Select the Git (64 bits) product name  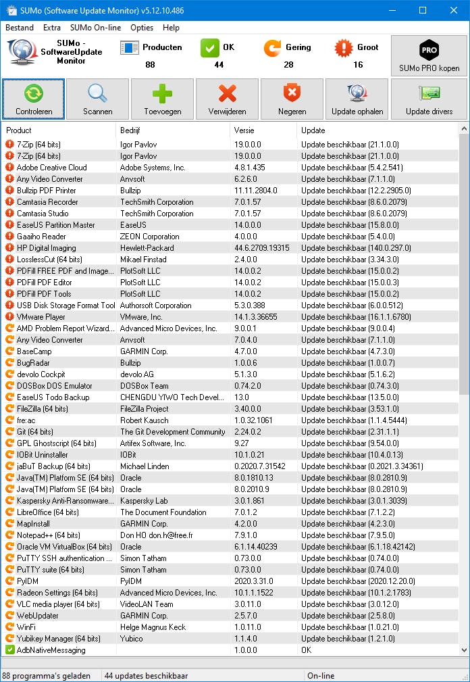(34, 431)
